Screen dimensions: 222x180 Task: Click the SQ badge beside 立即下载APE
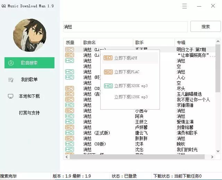[x=108, y=58]
